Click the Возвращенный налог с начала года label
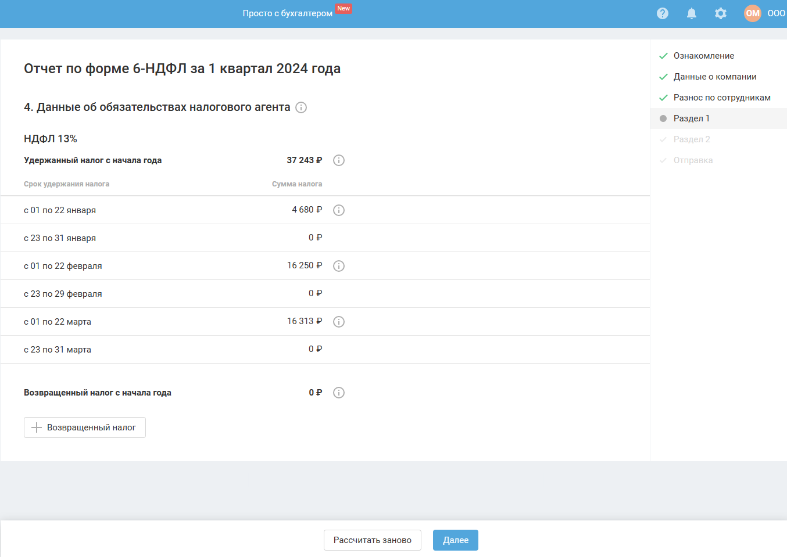Viewport: 787px width, 557px height. [x=98, y=393]
